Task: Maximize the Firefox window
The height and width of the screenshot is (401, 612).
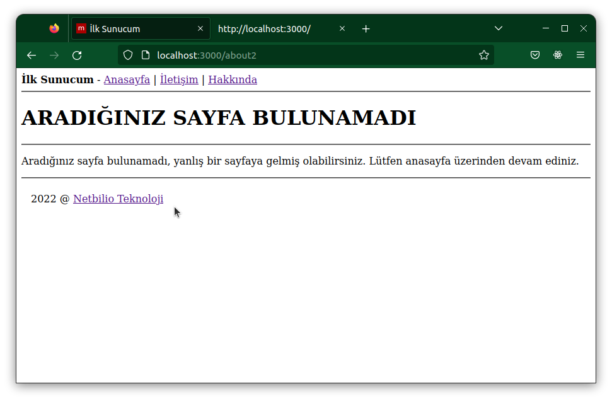Action: (564, 28)
